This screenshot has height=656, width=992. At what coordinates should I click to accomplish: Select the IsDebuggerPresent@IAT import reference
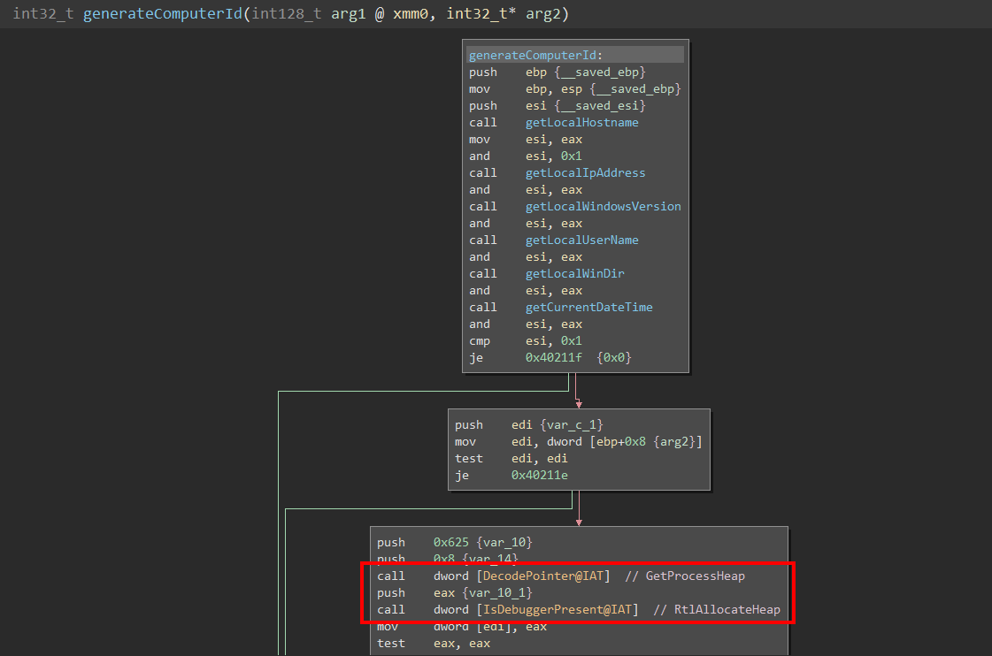[x=558, y=609]
